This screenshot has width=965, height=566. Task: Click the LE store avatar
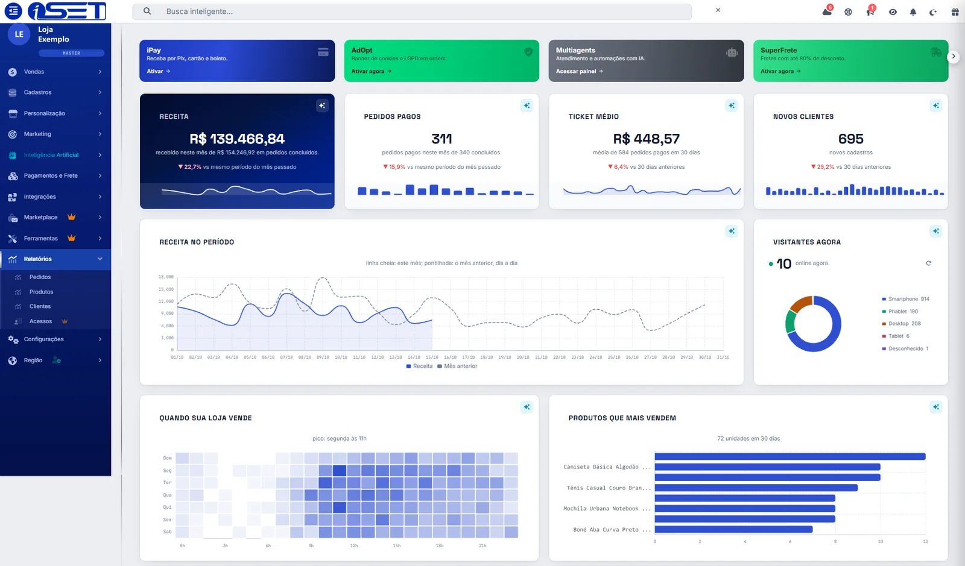19,34
